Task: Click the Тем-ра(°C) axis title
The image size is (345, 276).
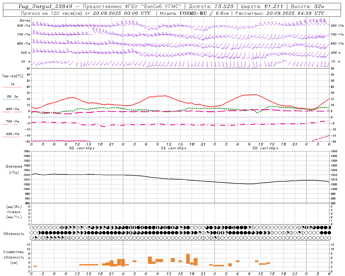Action: 13,76
